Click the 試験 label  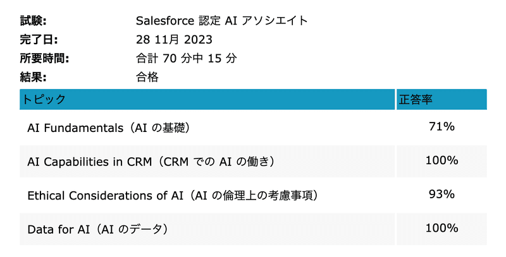[34, 21]
